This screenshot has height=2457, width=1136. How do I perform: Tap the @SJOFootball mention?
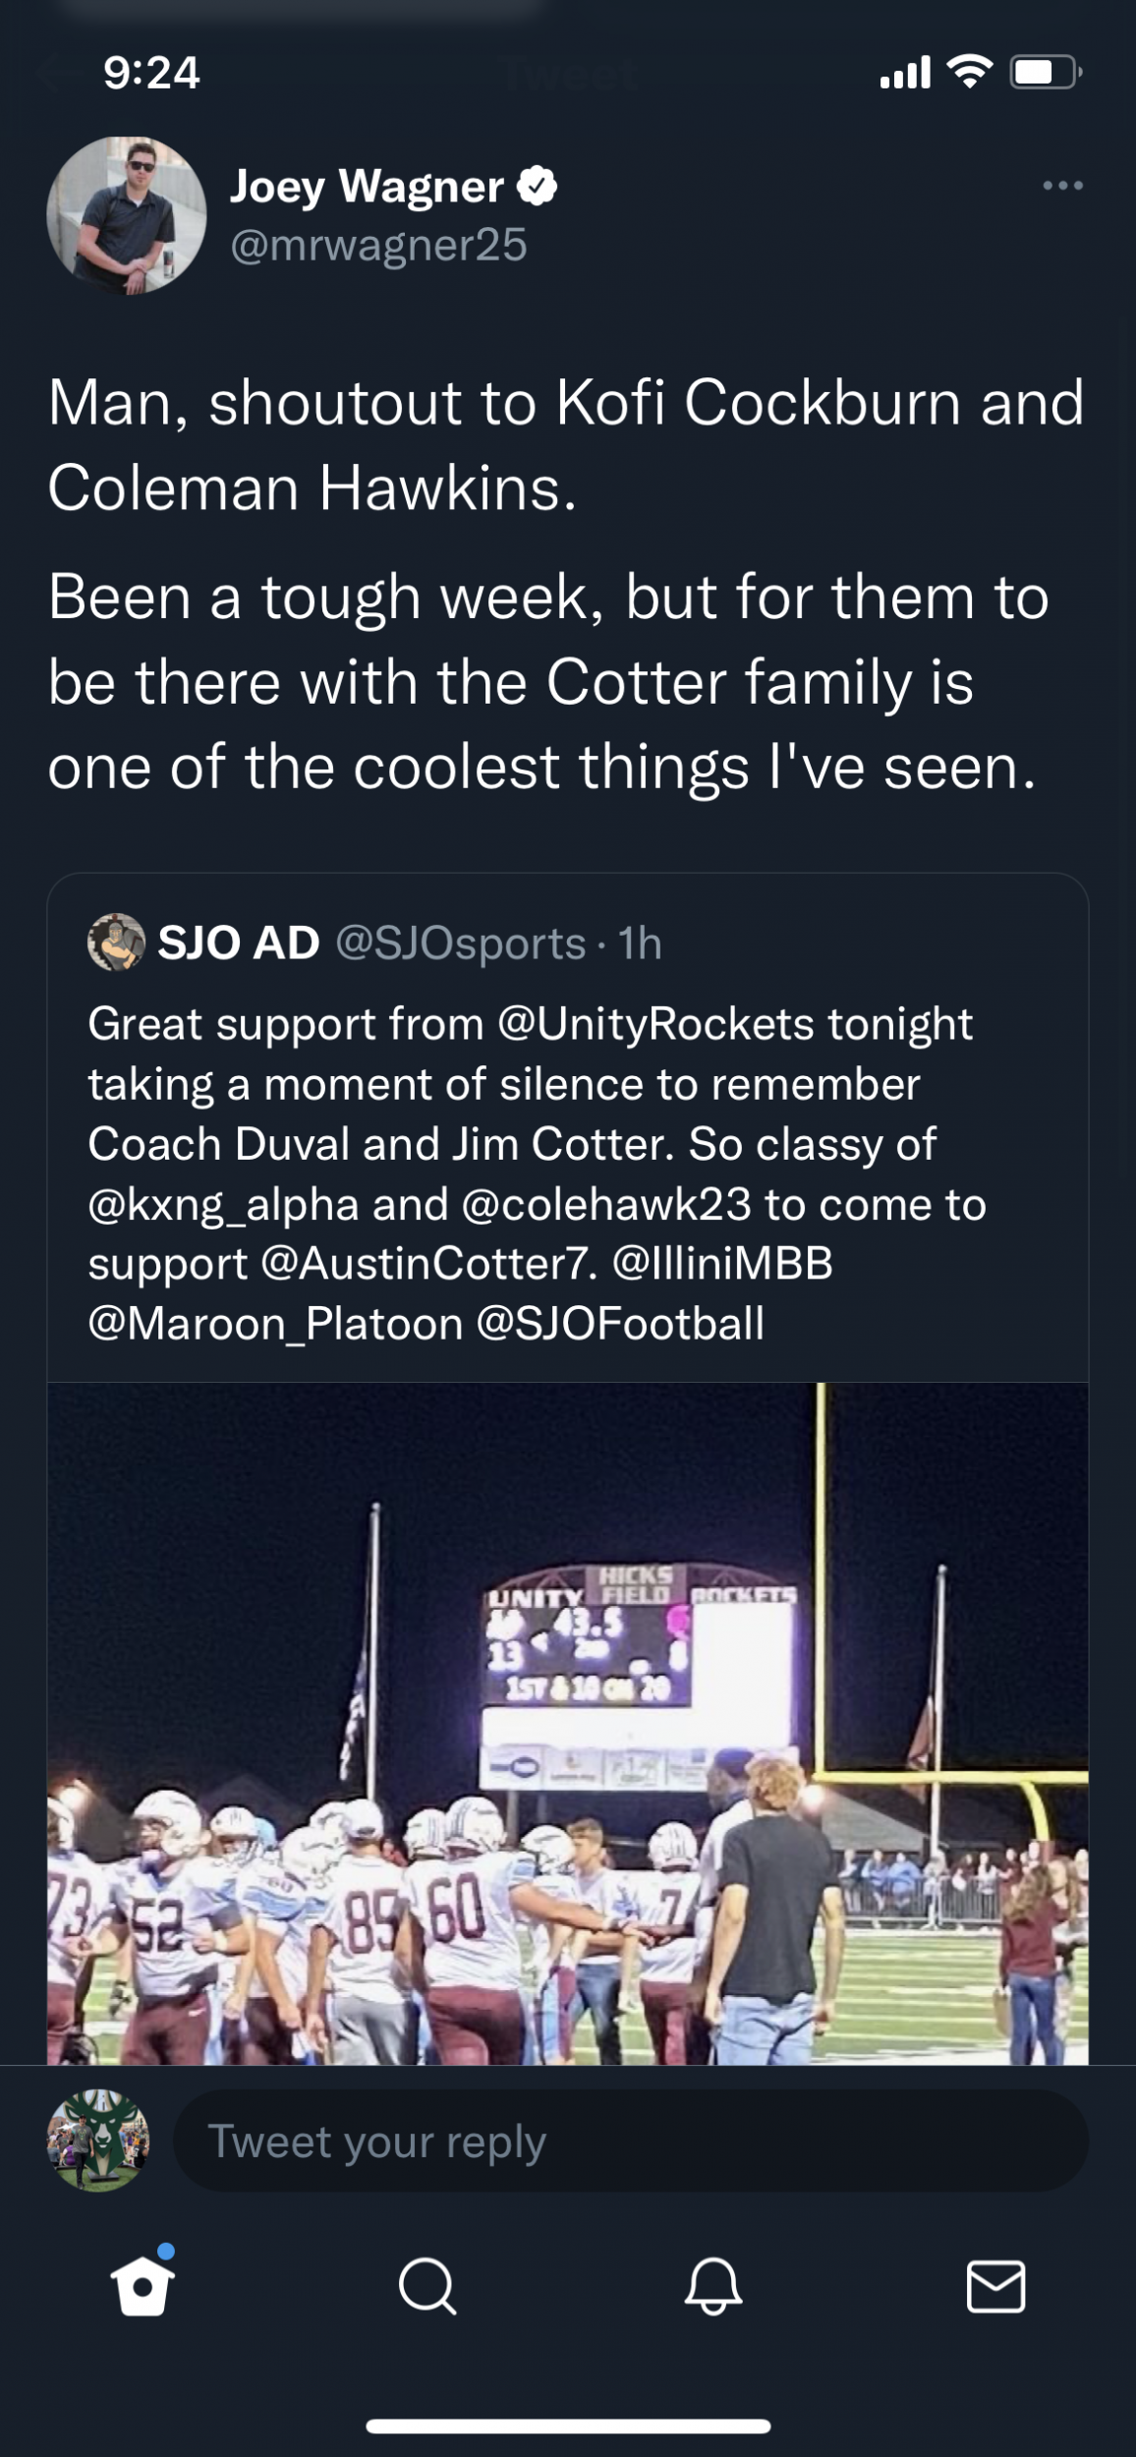(620, 1324)
